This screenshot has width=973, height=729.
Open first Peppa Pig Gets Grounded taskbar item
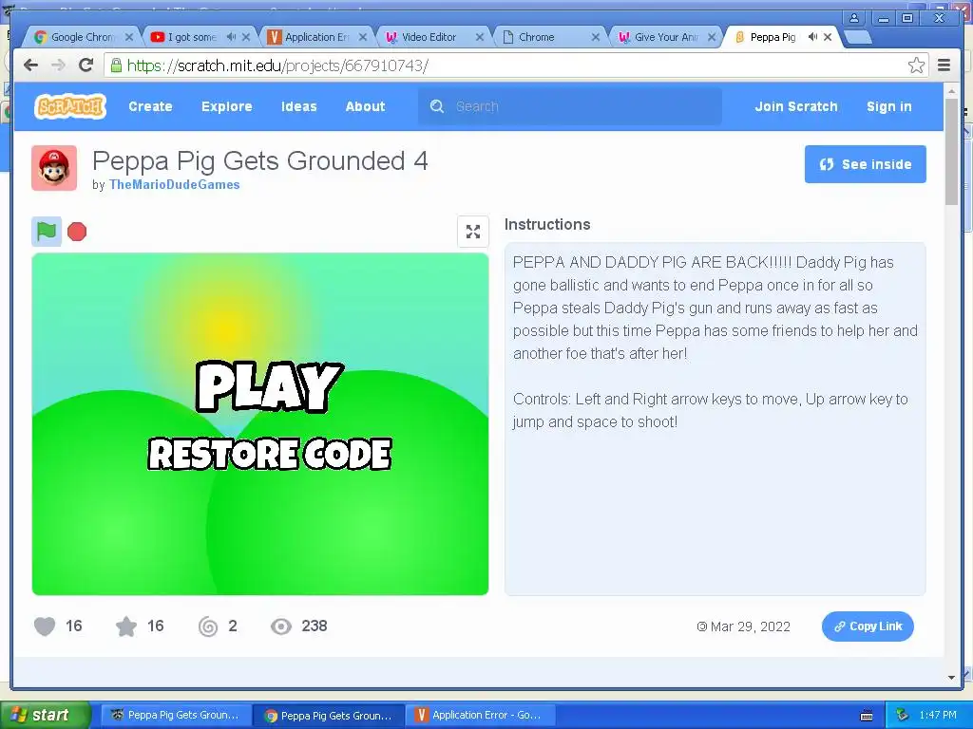click(176, 715)
